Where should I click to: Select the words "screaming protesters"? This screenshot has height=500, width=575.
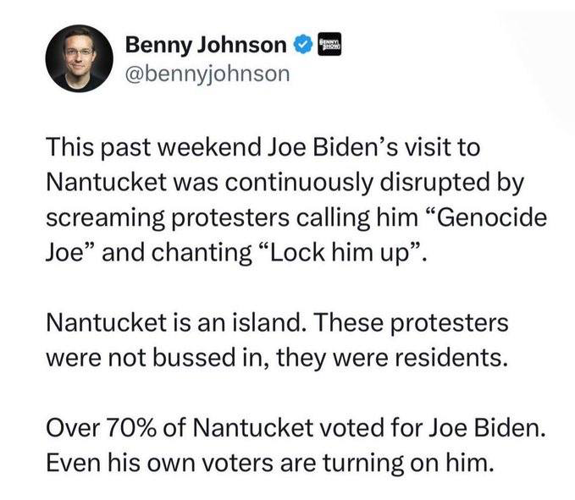click(168, 217)
